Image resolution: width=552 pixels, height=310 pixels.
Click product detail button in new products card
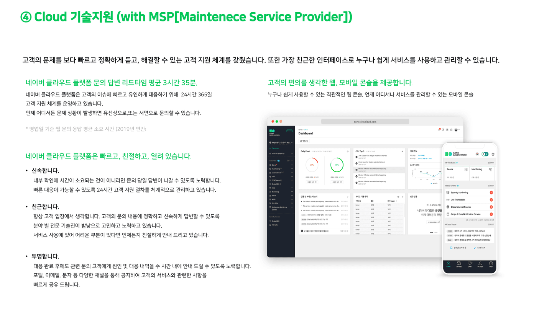[x=434, y=222]
